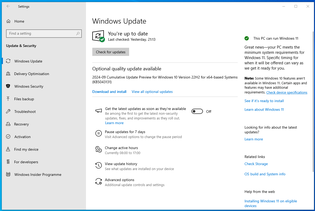Open View all optional updates
Image resolution: width=315 pixels, height=211 pixels.
click(x=152, y=92)
